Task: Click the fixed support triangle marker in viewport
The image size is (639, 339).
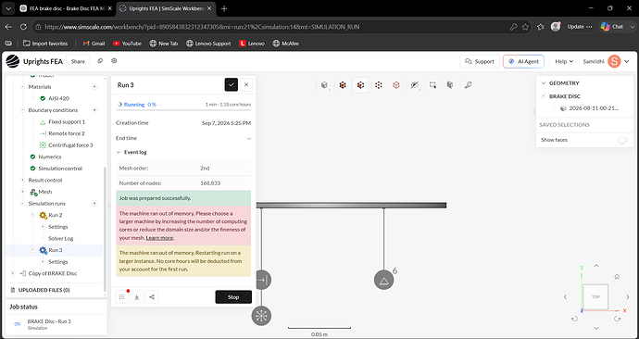Action: pyautogui.click(x=383, y=280)
